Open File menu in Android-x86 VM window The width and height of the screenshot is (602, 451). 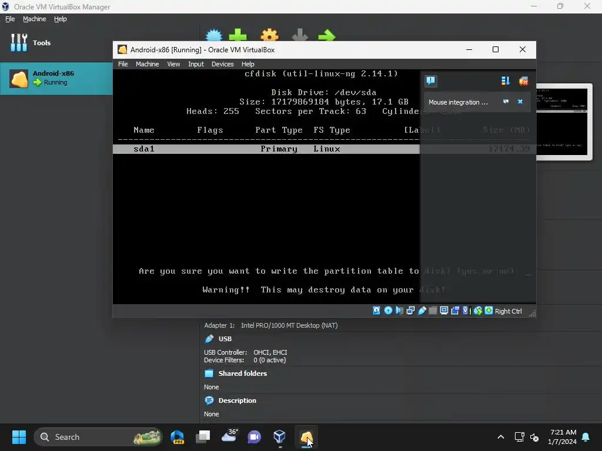(x=123, y=64)
